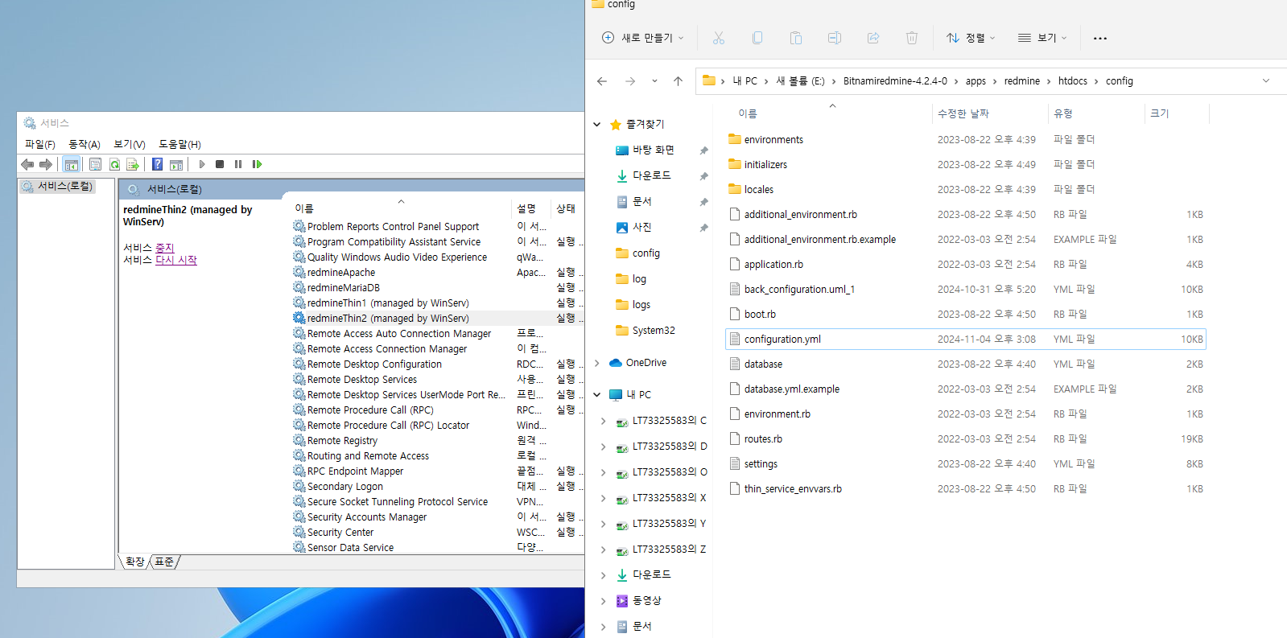Expand the 동영상 tree node
The image size is (1287, 638).
click(x=604, y=601)
